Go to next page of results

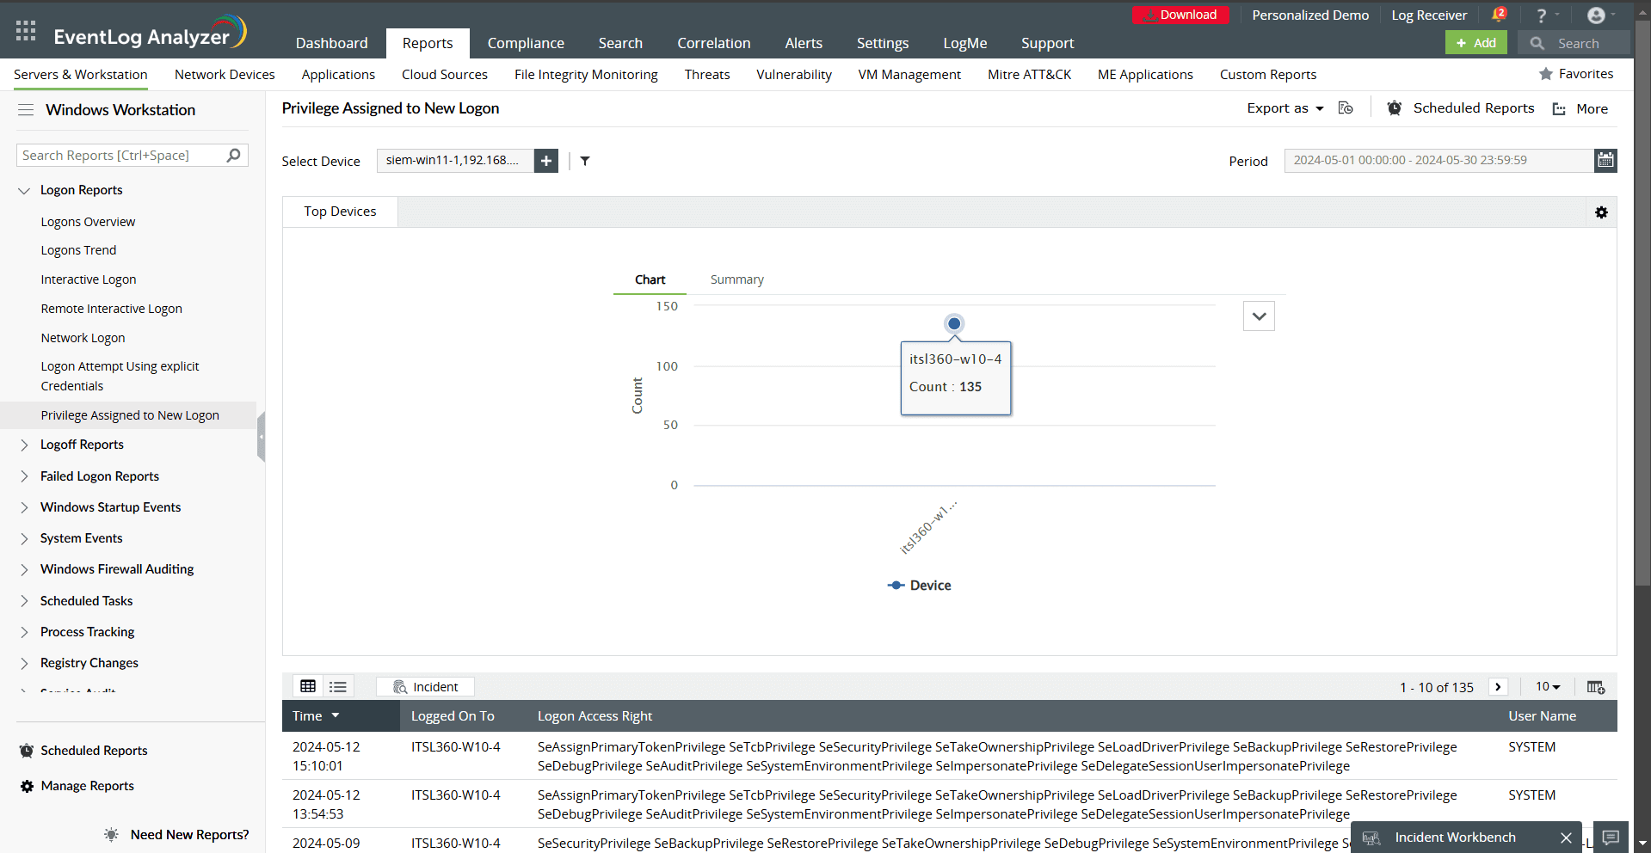[x=1498, y=687]
